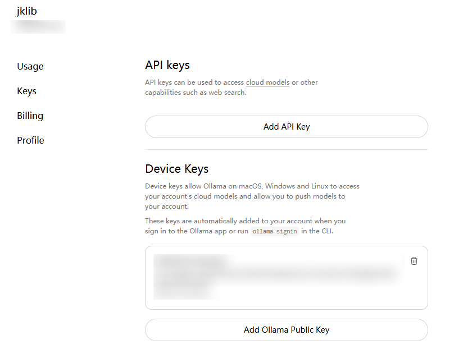454x363 pixels.
Task: Click the jklib account name
Action: click(x=27, y=11)
